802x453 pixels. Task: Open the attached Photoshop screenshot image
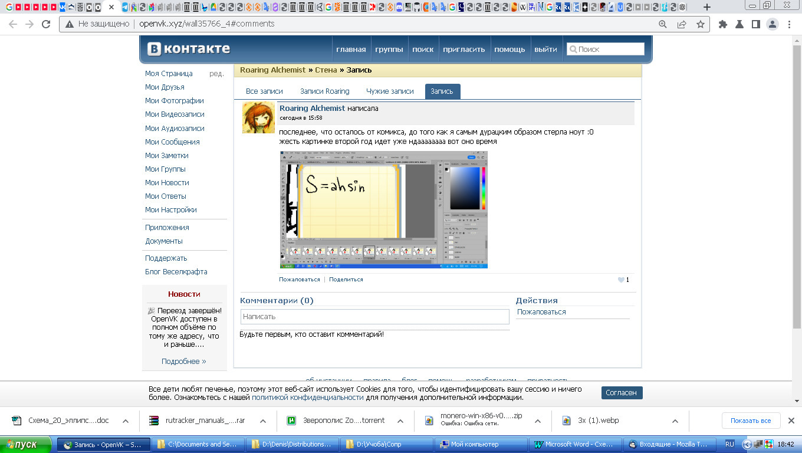coord(383,210)
